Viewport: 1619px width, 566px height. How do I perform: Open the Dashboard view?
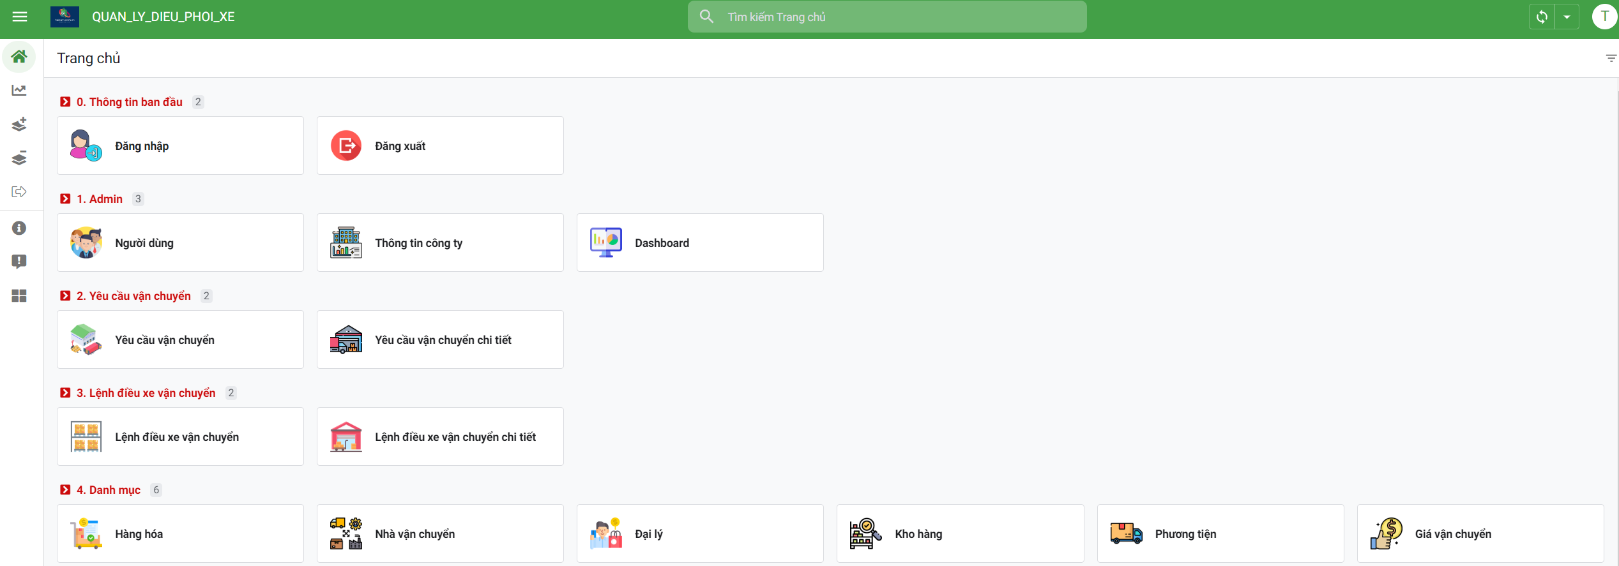click(x=700, y=242)
